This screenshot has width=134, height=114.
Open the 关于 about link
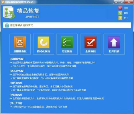(x=126, y=18)
